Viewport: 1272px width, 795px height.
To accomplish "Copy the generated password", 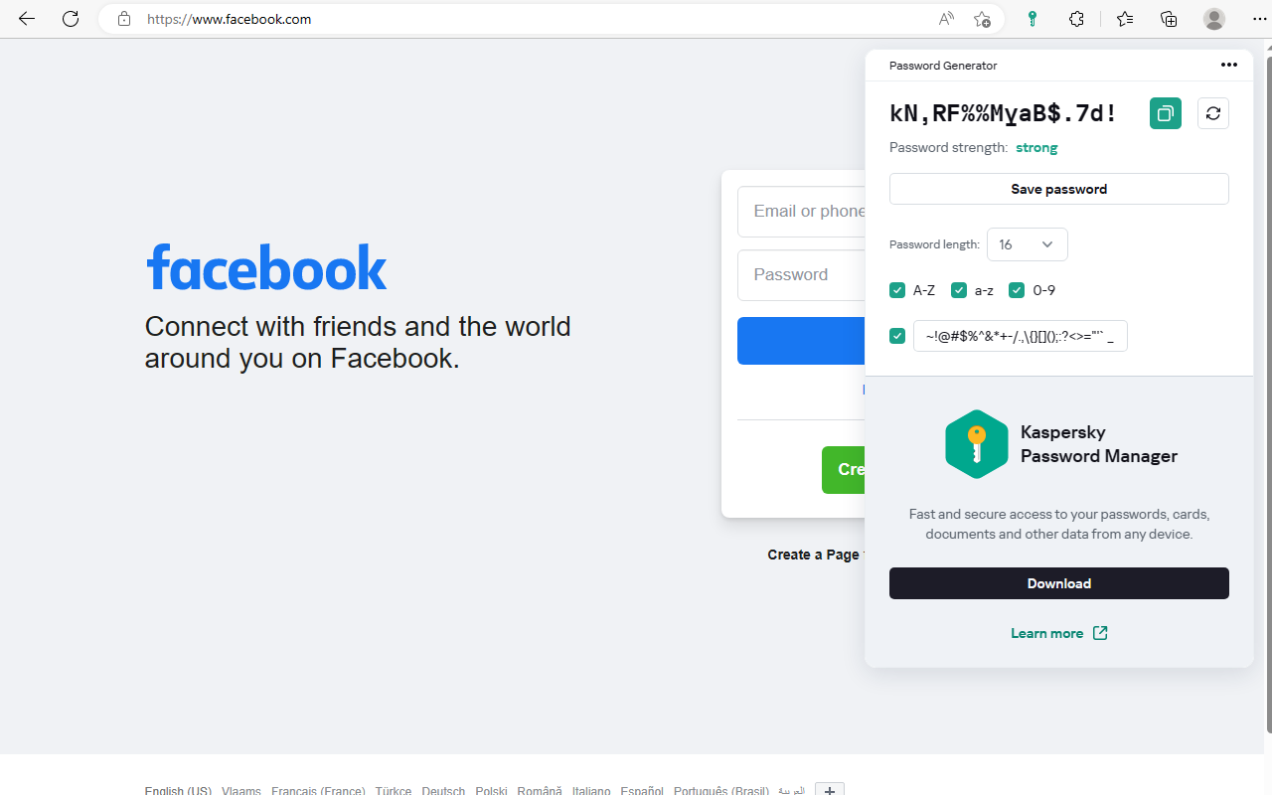I will click(x=1166, y=113).
